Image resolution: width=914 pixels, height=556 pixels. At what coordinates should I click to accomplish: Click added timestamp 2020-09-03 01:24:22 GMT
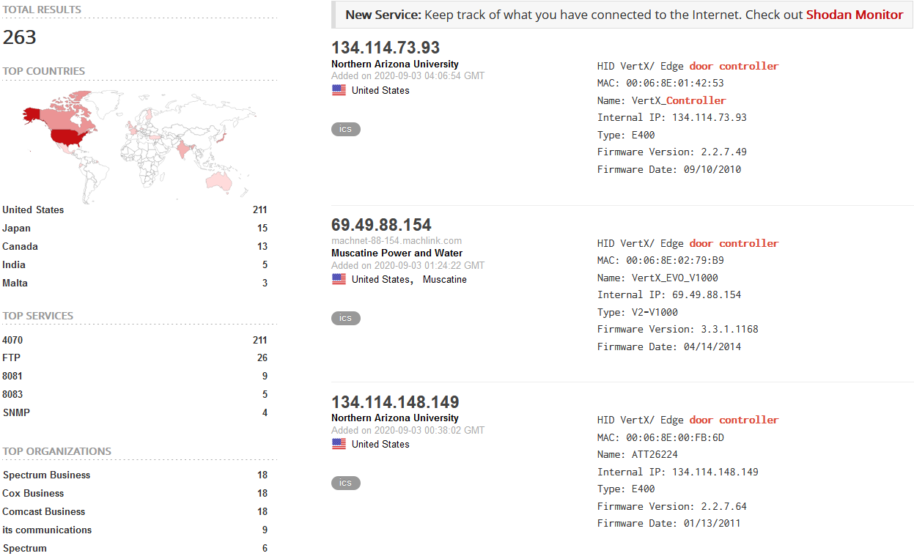pos(408,265)
